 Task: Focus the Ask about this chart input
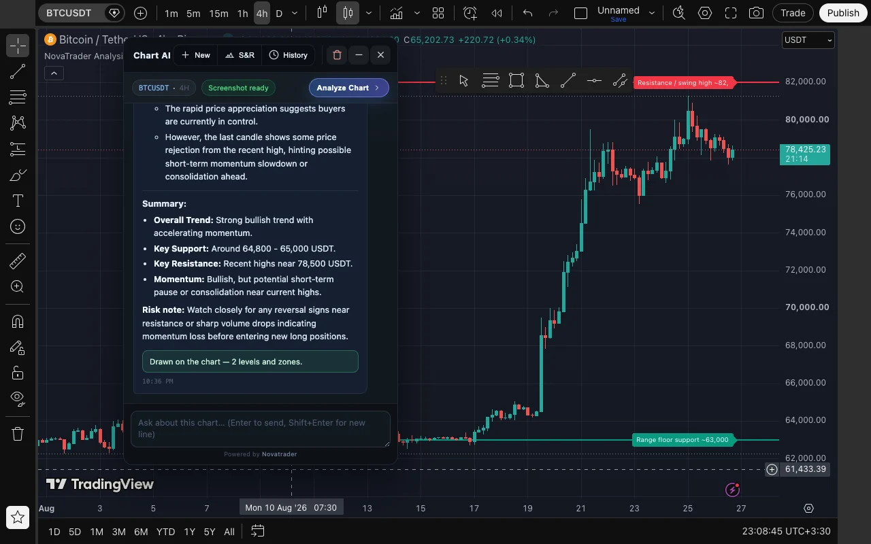pyautogui.click(x=261, y=428)
